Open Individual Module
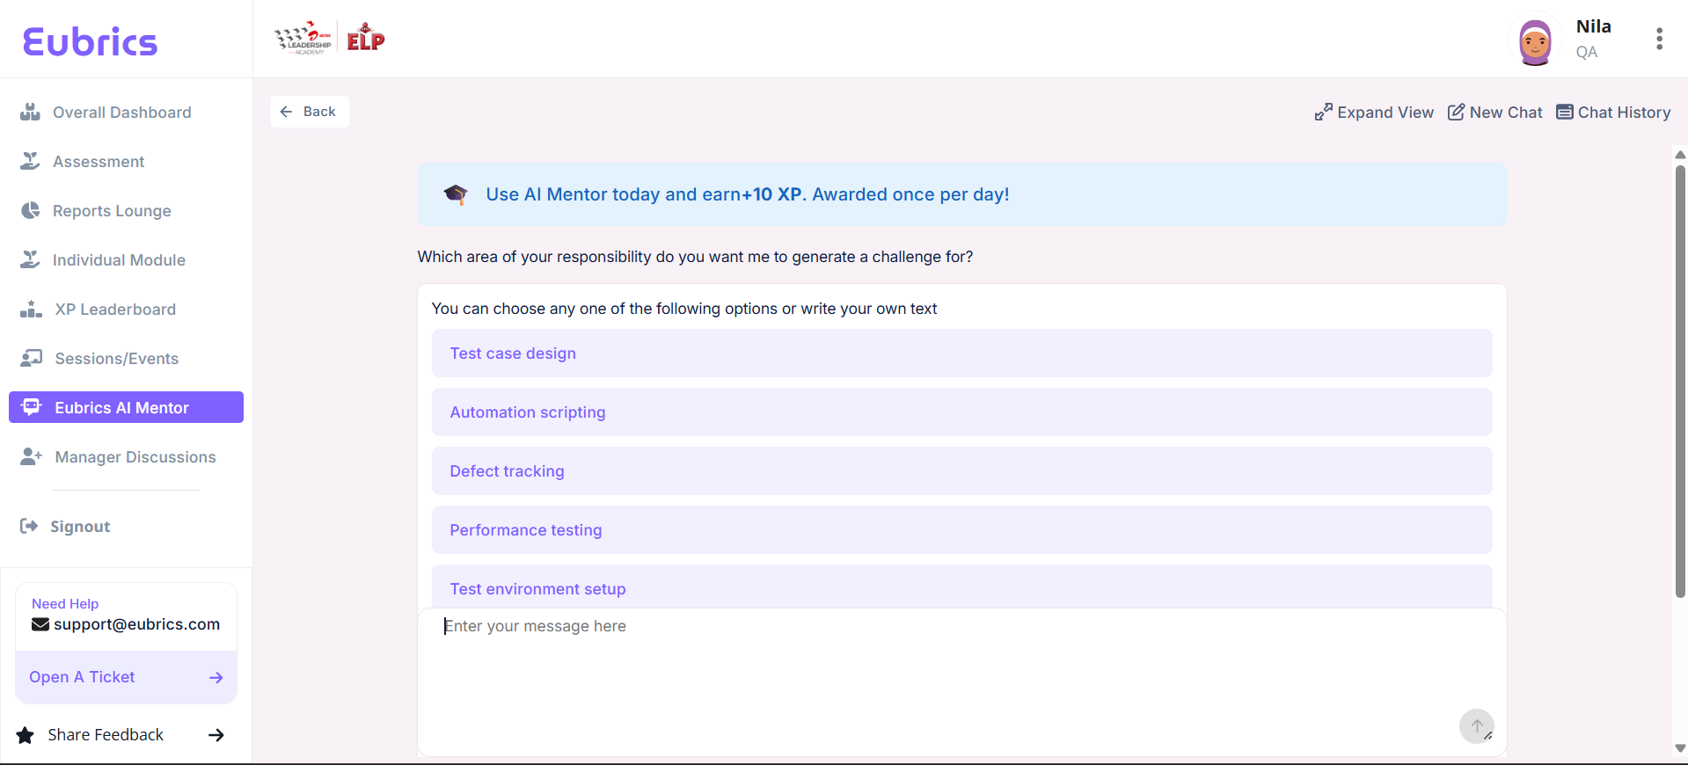This screenshot has height=765, width=1688. pos(119,260)
